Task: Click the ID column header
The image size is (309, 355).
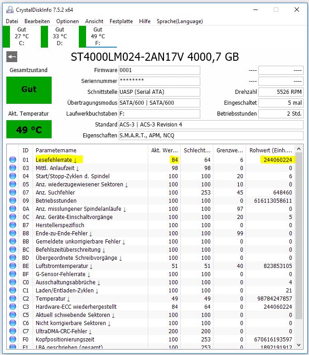Action: (x=25, y=150)
